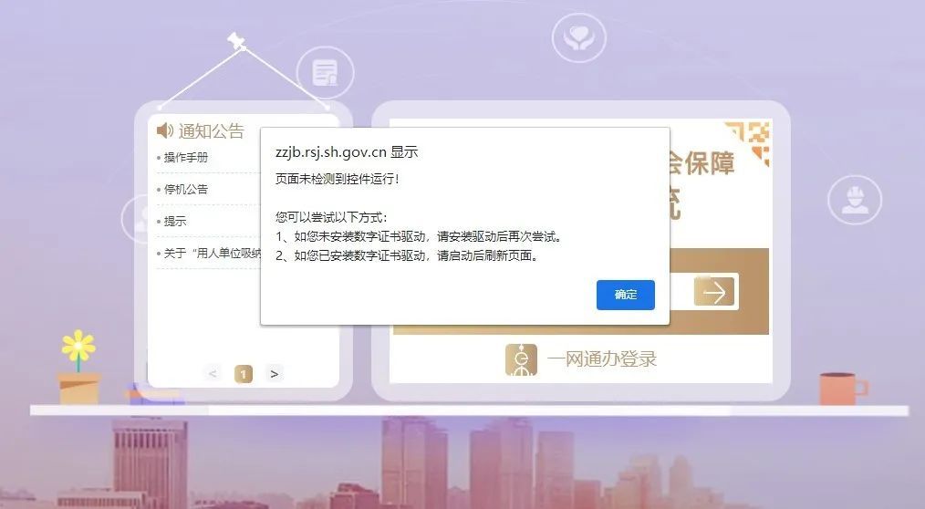
Task: Click the QR code corner icon
Action: click(748, 142)
